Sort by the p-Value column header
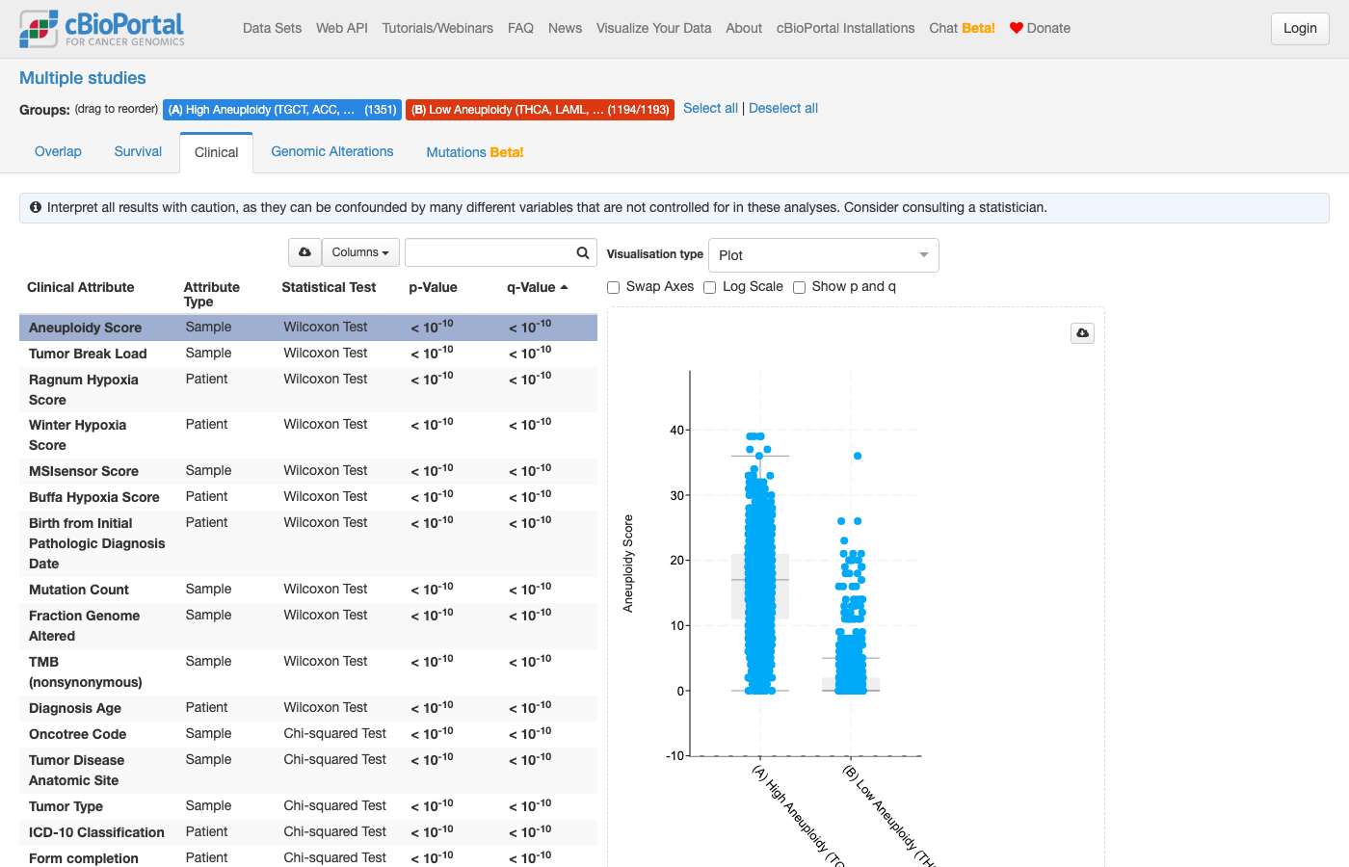The height and width of the screenshot is (867, 1349). pos(433,287)
